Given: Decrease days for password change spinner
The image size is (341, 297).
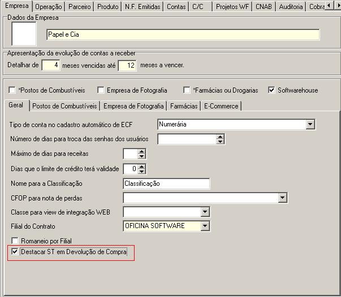Looking at the screenshot, I should click(x=220, y=141).
